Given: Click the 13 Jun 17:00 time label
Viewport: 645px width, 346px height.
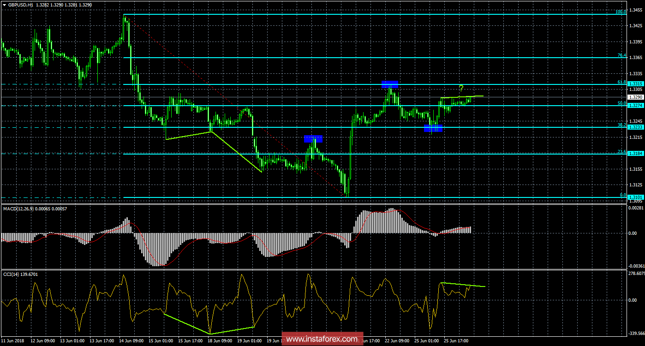Looking at the screenshot, I should coord(102,341).
